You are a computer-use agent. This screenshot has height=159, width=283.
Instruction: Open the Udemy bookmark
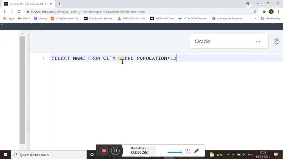[x=40, y=19]
